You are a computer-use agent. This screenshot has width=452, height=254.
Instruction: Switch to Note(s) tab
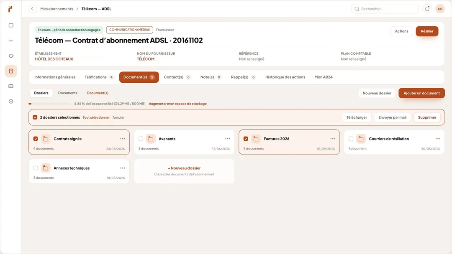point(211,77)
